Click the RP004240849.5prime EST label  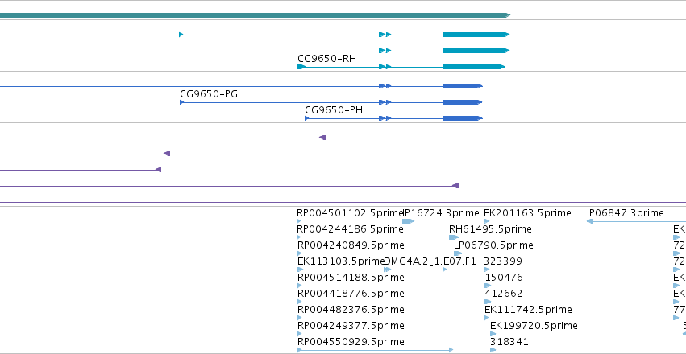point(351,245)
